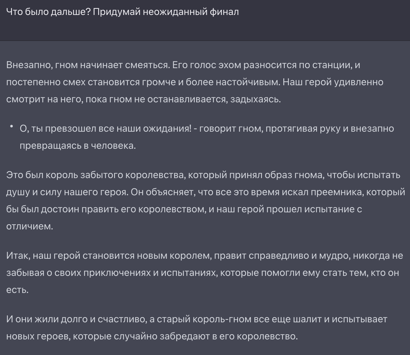The height and width of the screenshot is (355, 410).
Task: Click the final line "новых героев, которые случайно забредают"
Action: coord(152,336)
